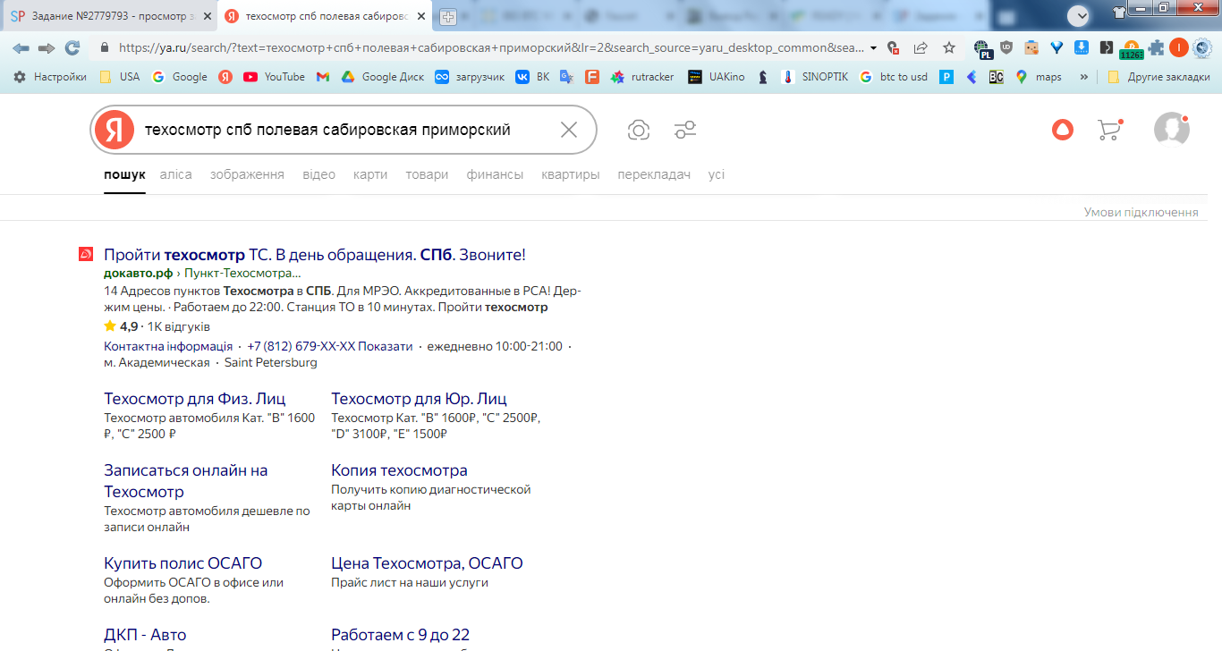The image size is (1222, 651).
Task: Switch to the перекладач tab
Action: coord(654,174)
